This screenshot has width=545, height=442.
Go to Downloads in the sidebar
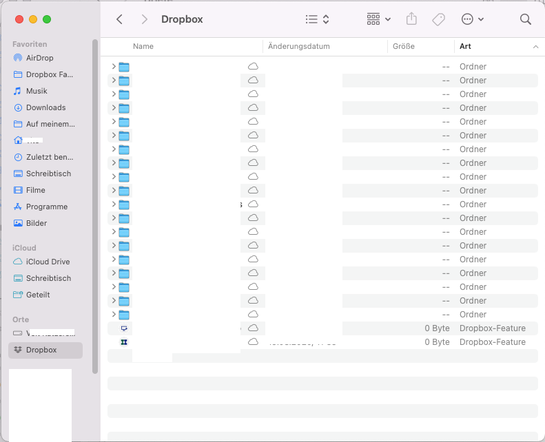click(x=39, y=107)
